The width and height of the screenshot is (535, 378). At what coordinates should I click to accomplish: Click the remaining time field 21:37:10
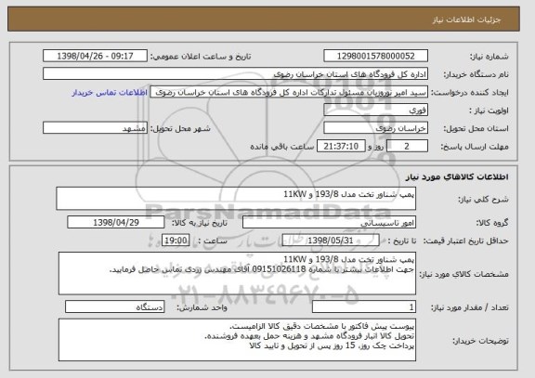pyautogui.click(x=341, y=147)
